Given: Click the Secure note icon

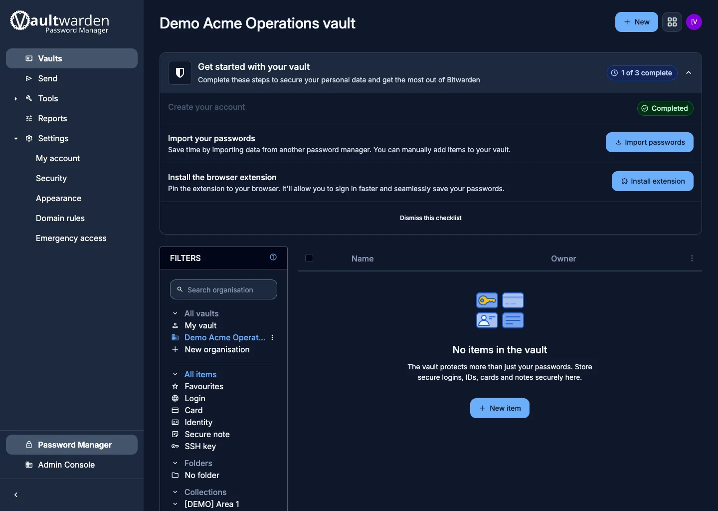Looking at the screenshot, I should [x=175, y=434].
